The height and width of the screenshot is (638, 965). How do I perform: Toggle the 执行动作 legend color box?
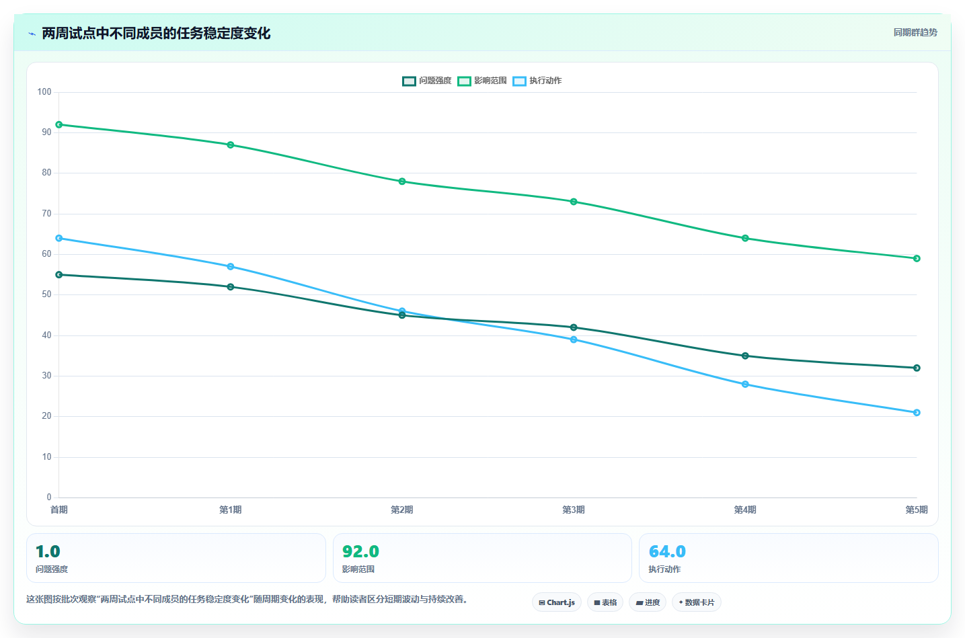519,81
